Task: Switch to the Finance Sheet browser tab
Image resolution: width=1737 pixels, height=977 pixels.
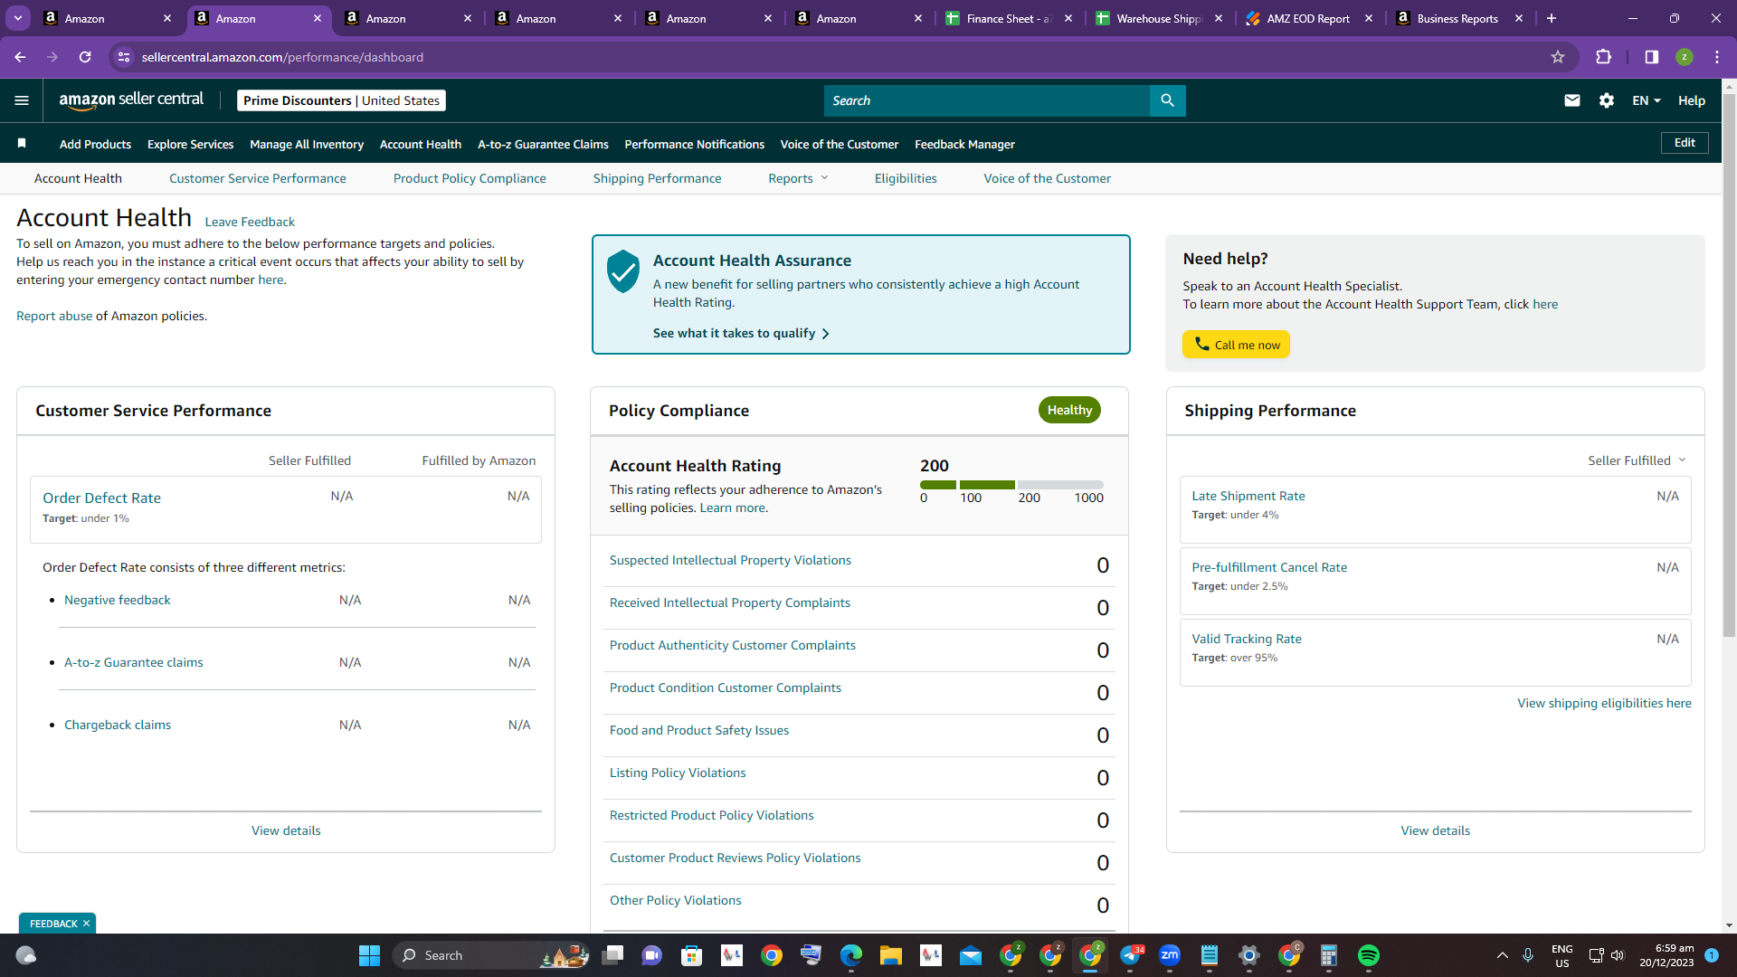Action: click(x=1010, y=18)
